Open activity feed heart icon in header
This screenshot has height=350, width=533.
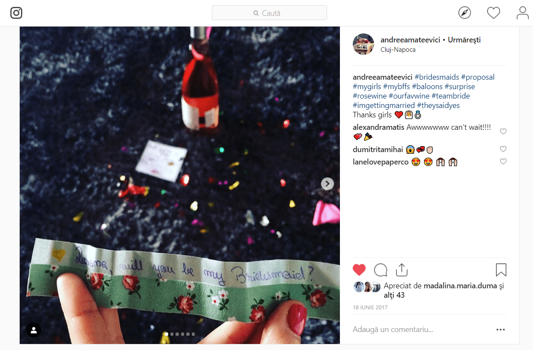pyautogui.click(x=494, y=13)
